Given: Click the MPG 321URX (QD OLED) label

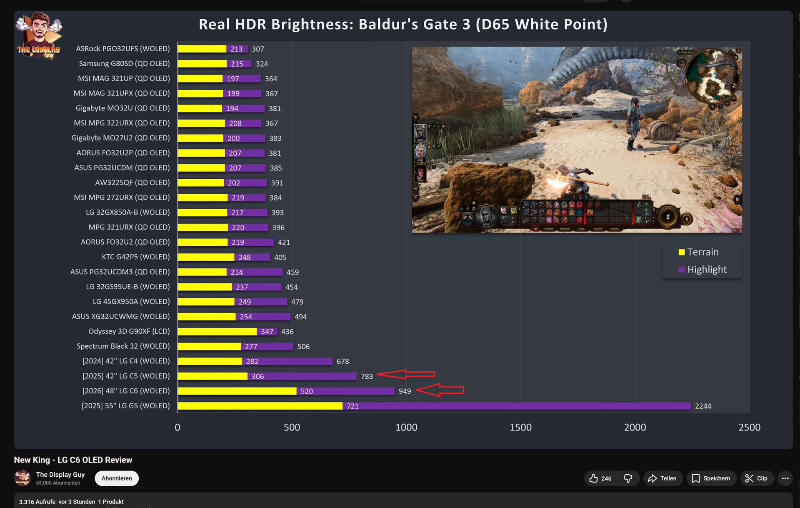Looking at the screenshot, I should 129,227.
